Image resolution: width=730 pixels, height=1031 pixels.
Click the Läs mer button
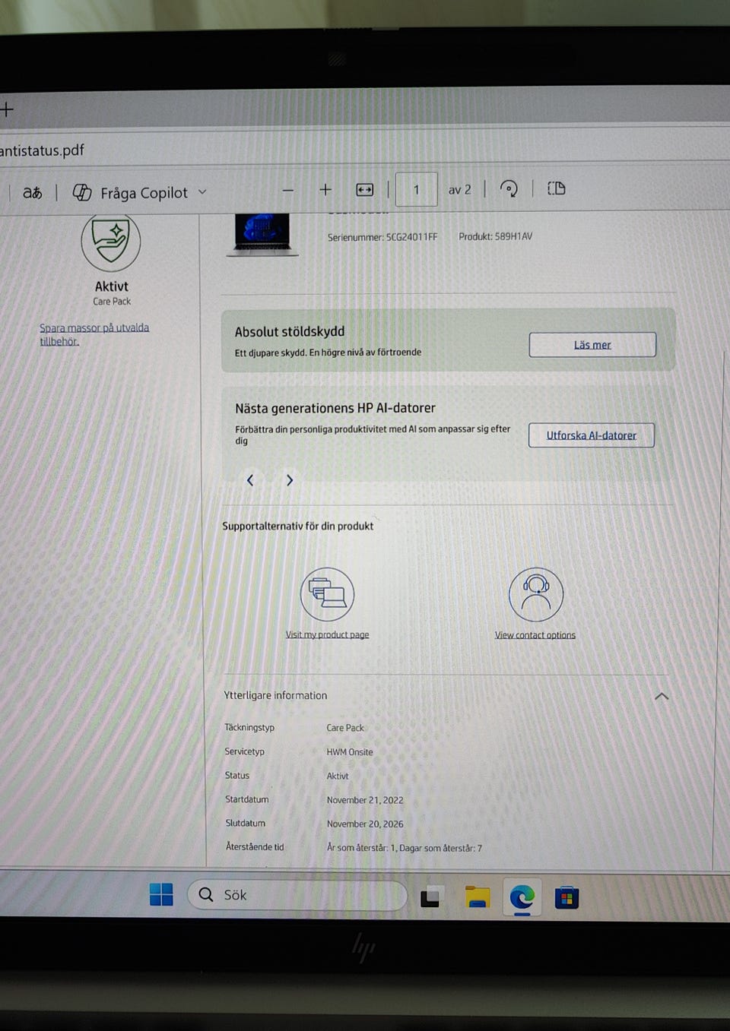click(592, 345)
